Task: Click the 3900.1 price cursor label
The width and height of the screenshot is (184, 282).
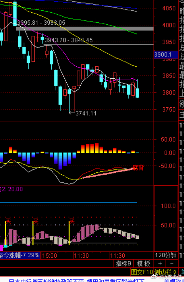Action: click(x=166, y=55)
